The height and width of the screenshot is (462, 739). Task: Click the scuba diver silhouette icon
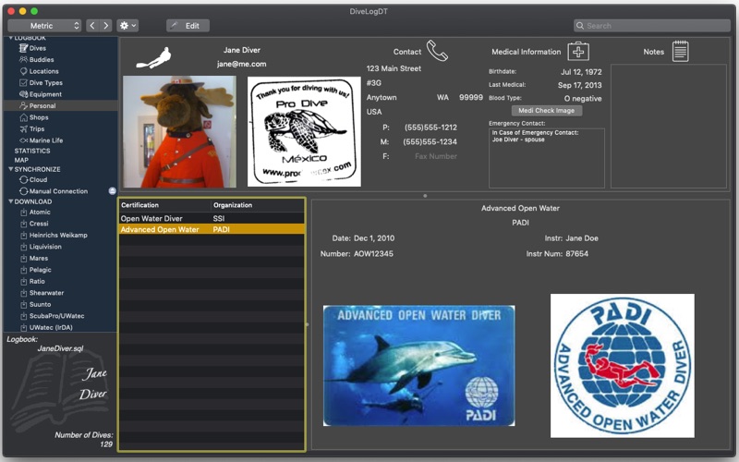click(153, 58)
